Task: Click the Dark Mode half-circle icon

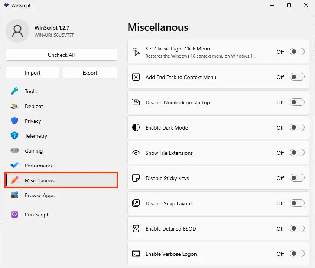Action: [136, 127]
